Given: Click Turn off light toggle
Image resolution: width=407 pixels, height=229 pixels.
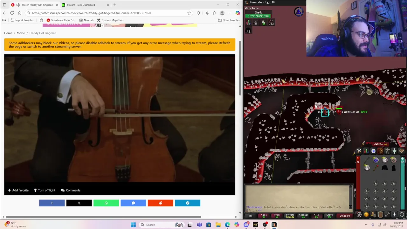Looking at the screenshot, I should click(x=45, y=190).
